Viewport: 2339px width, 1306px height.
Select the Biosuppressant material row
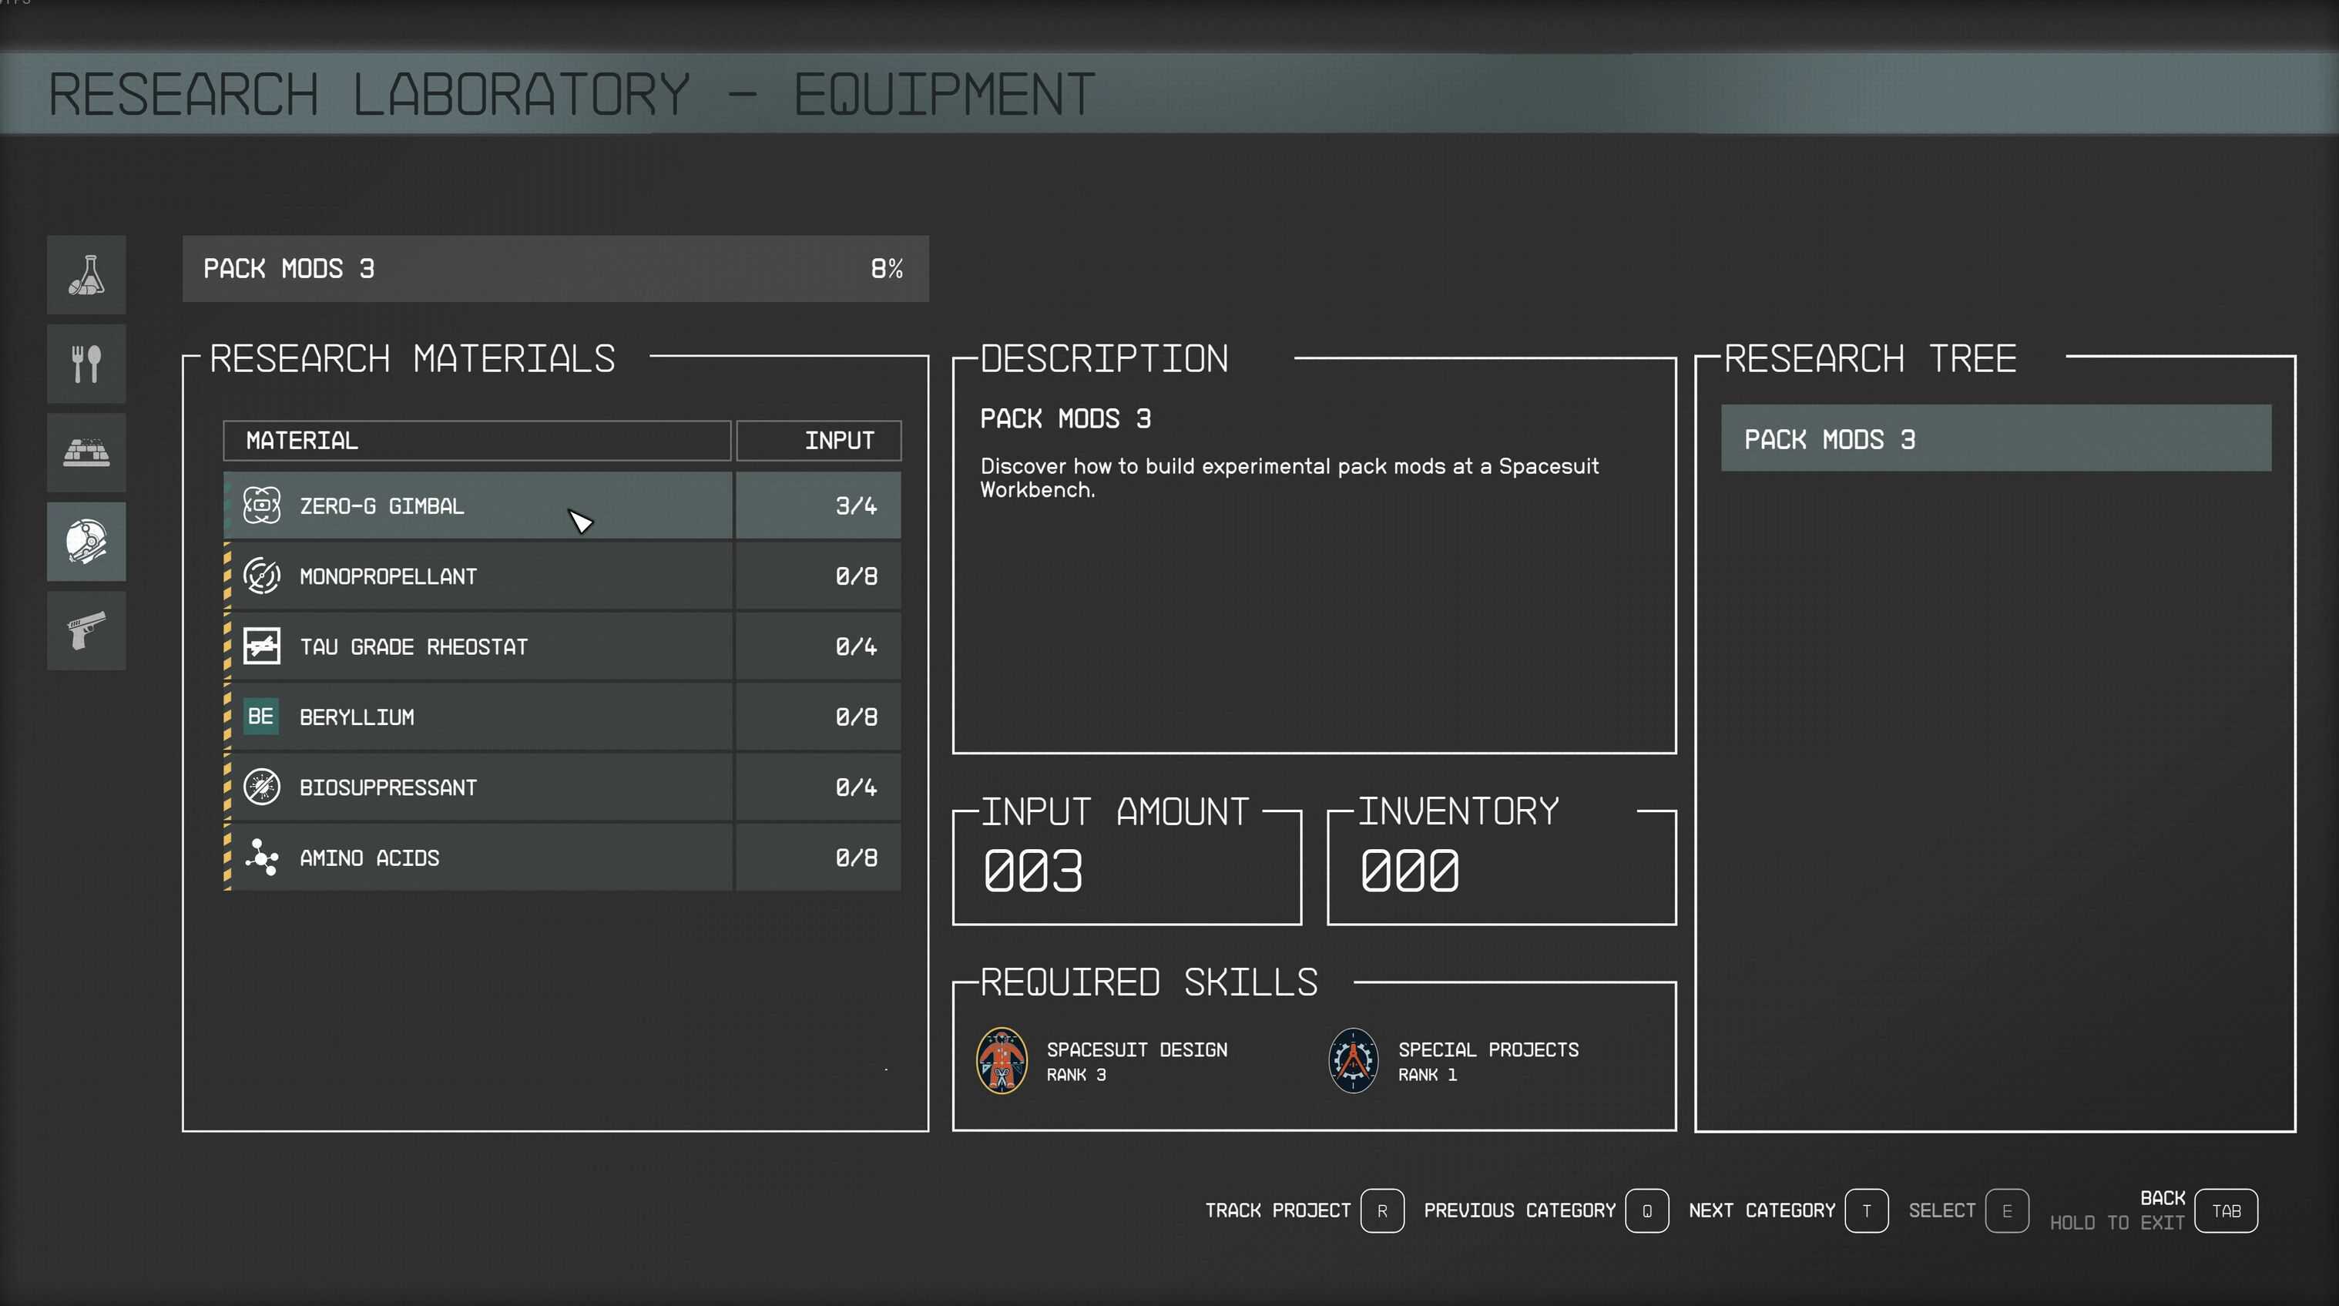pos(477,787)
